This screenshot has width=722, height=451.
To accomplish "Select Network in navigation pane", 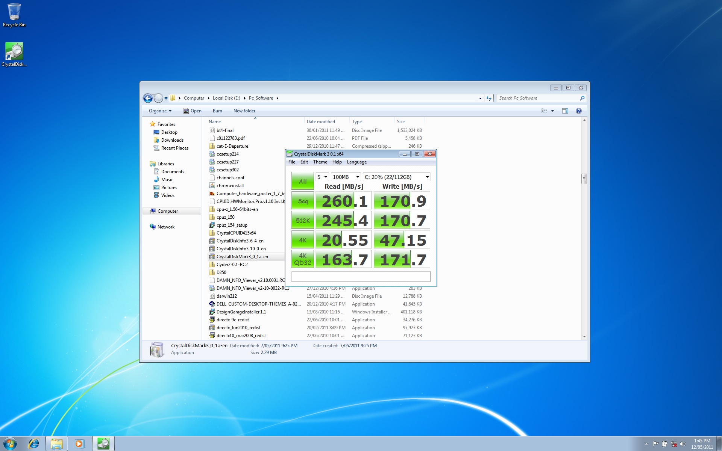I will tap(162, 227).
